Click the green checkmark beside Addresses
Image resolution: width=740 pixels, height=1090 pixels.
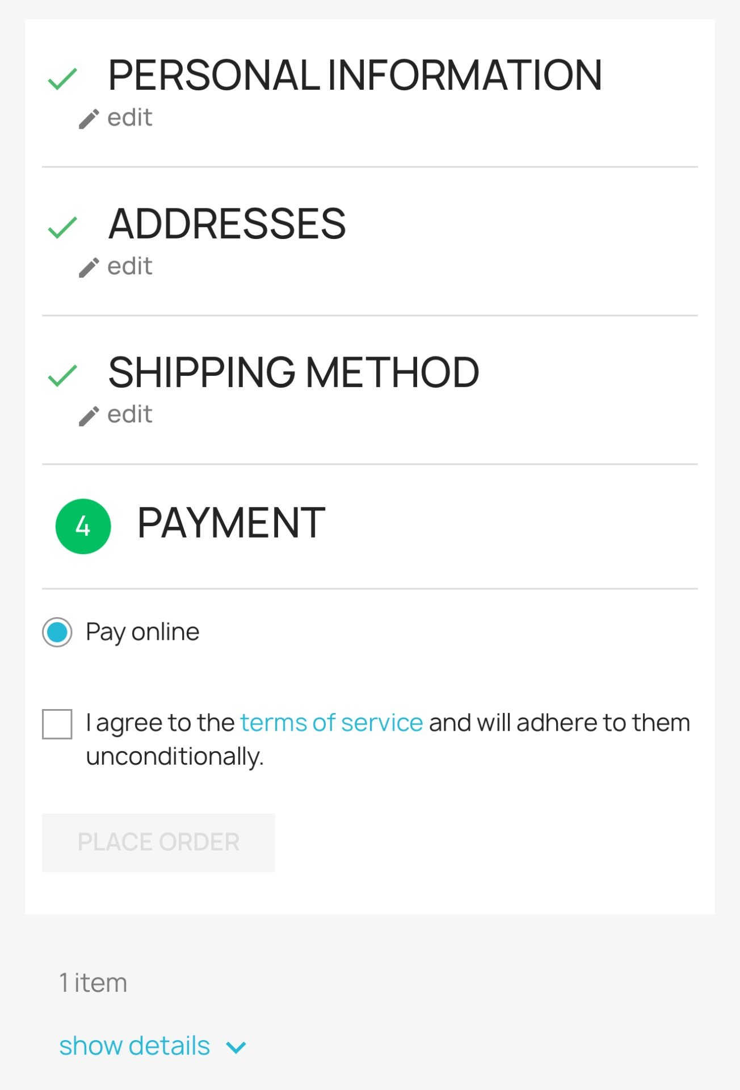62,227
